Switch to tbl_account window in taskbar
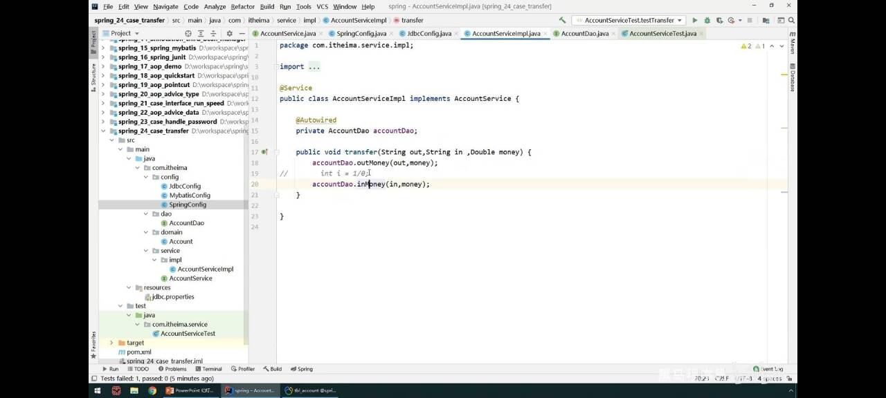Screen dimensions: 886x398 tap(310, 390)
